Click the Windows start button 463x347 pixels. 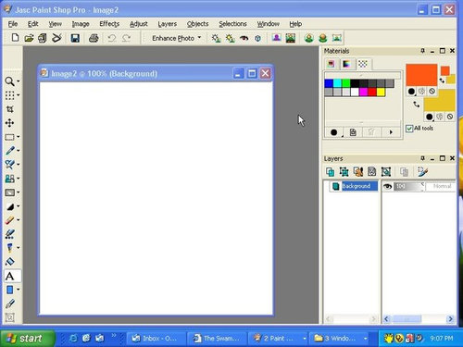click(28, 339)
